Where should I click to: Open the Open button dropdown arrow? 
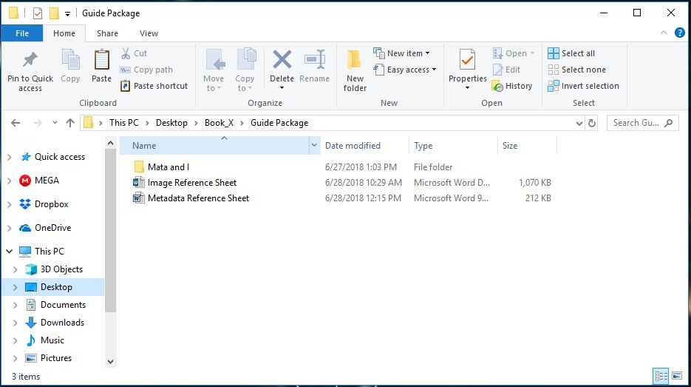pyautogui.click(x=532, y=53)
